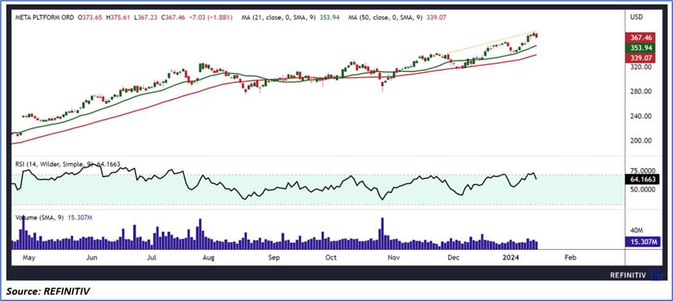Select the low price L367.23
Viewport: 673px width, 301px height.
[146, 18]
